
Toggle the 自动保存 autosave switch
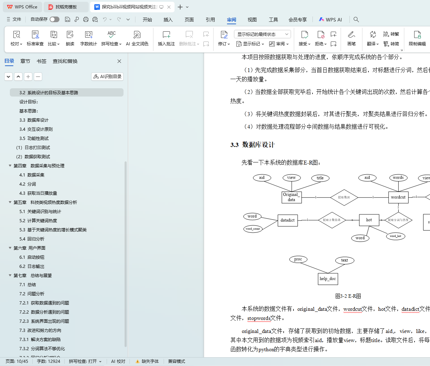55,19
